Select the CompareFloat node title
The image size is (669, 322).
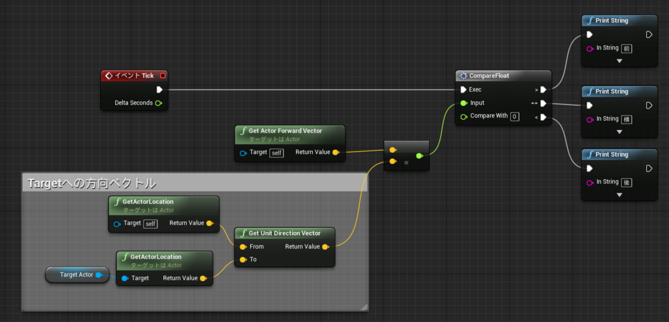[x=489, y=76]
